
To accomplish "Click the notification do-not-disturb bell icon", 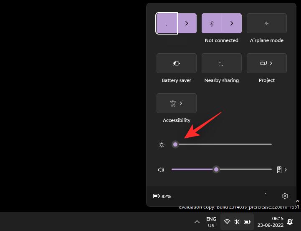I will coord(290,222).
